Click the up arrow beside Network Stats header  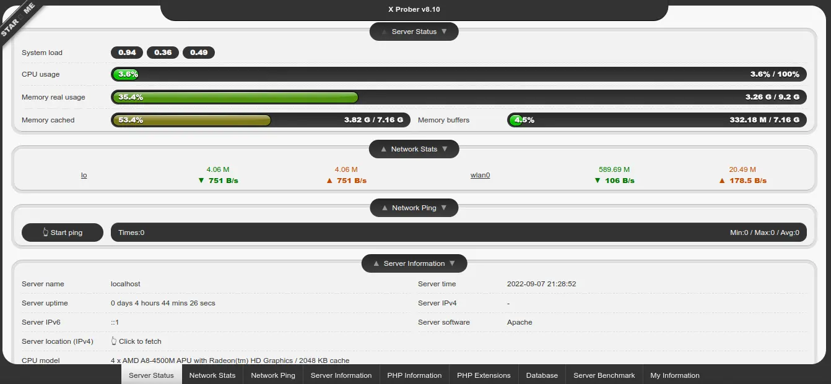coord(383,149)
